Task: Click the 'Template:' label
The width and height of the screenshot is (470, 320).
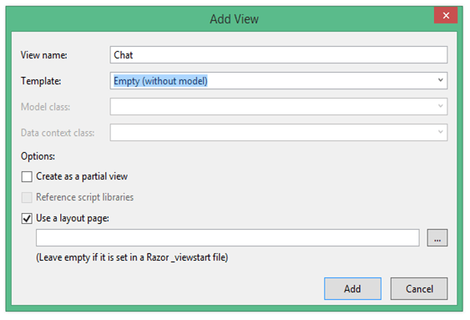Action: [41, 81]
